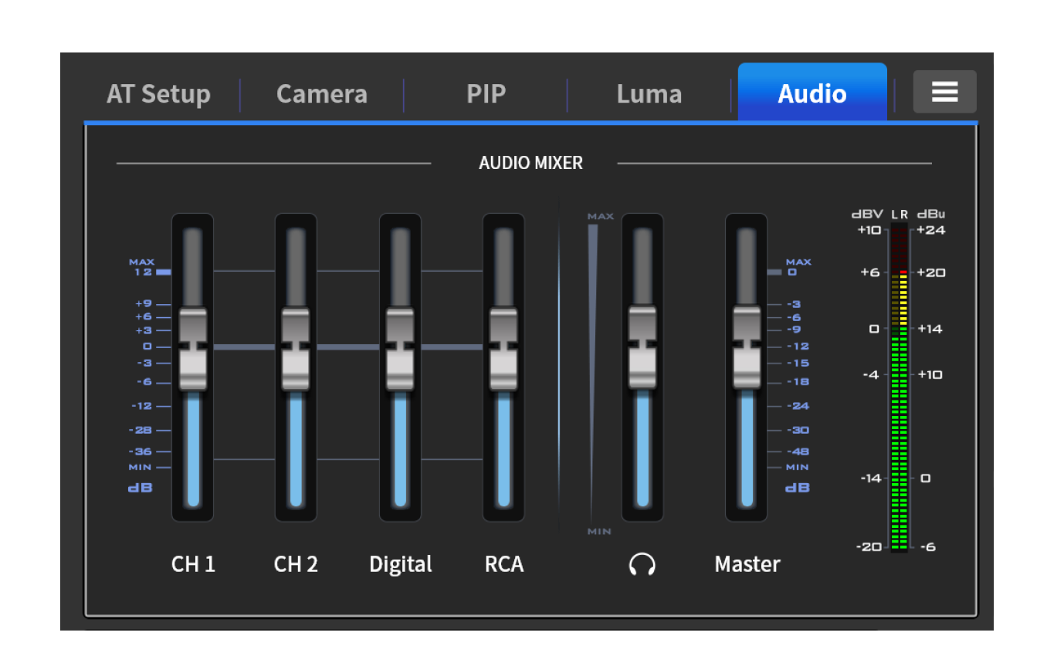Switch to the AT Setup tab
This screenshot has height=656, width=1047.
click(x=158, y=94)
